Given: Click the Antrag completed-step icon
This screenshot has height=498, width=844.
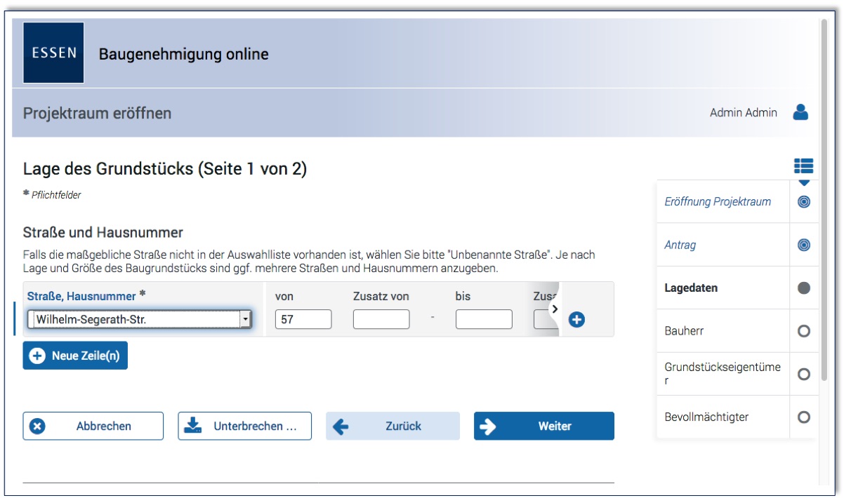Looking at the screenshot, I should (x=804, y=245).
